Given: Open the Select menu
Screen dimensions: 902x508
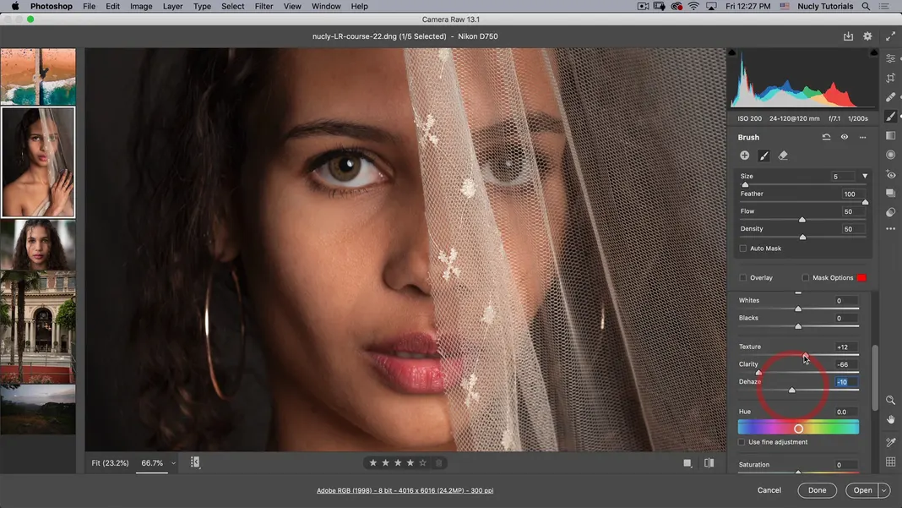Looking at the screenshot, I should 232,6.
